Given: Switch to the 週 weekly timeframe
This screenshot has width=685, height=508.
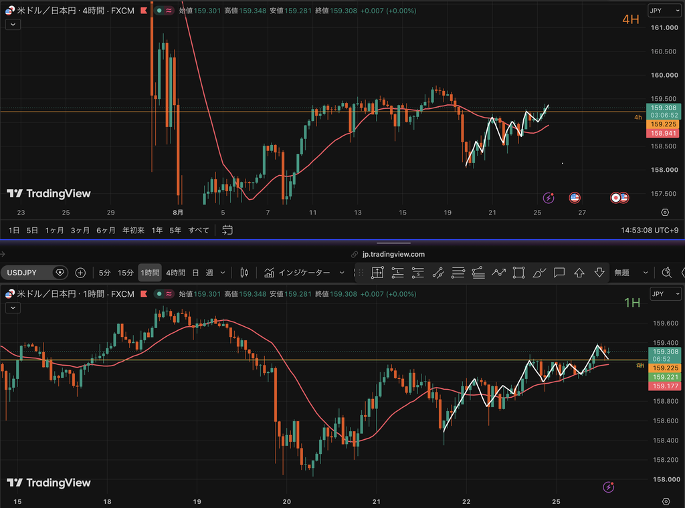Looking at the screenshot, I should 209,273.
